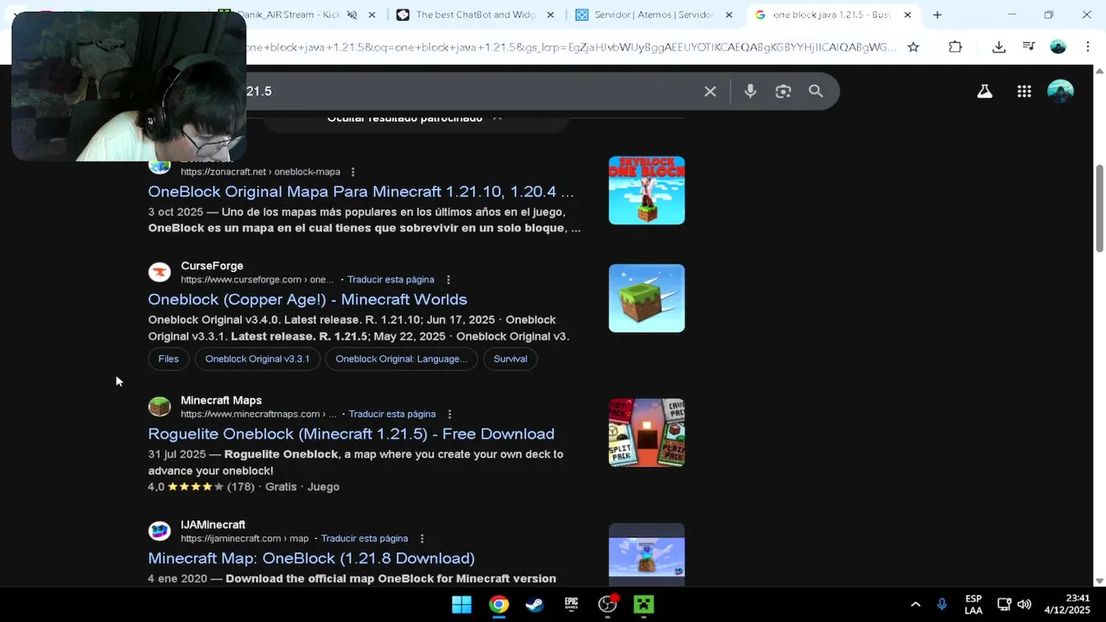
Task: Open Google Labs flask icon
Action: tap(984, 91)
